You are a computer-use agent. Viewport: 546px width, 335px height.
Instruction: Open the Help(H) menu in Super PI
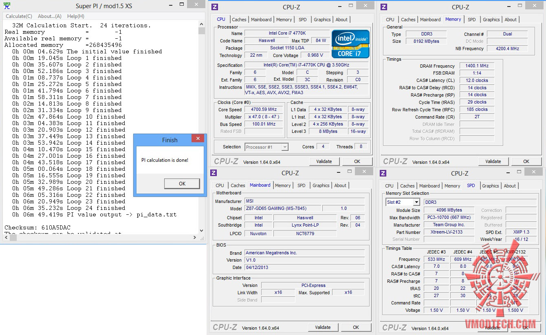point(75,16)
